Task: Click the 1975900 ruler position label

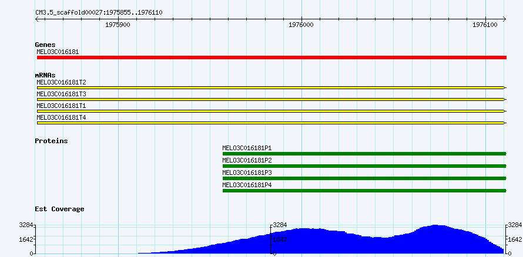Action: [118, 25]
